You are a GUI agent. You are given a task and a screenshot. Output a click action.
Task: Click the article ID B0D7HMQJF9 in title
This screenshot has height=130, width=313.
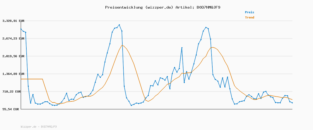point(207,7)
